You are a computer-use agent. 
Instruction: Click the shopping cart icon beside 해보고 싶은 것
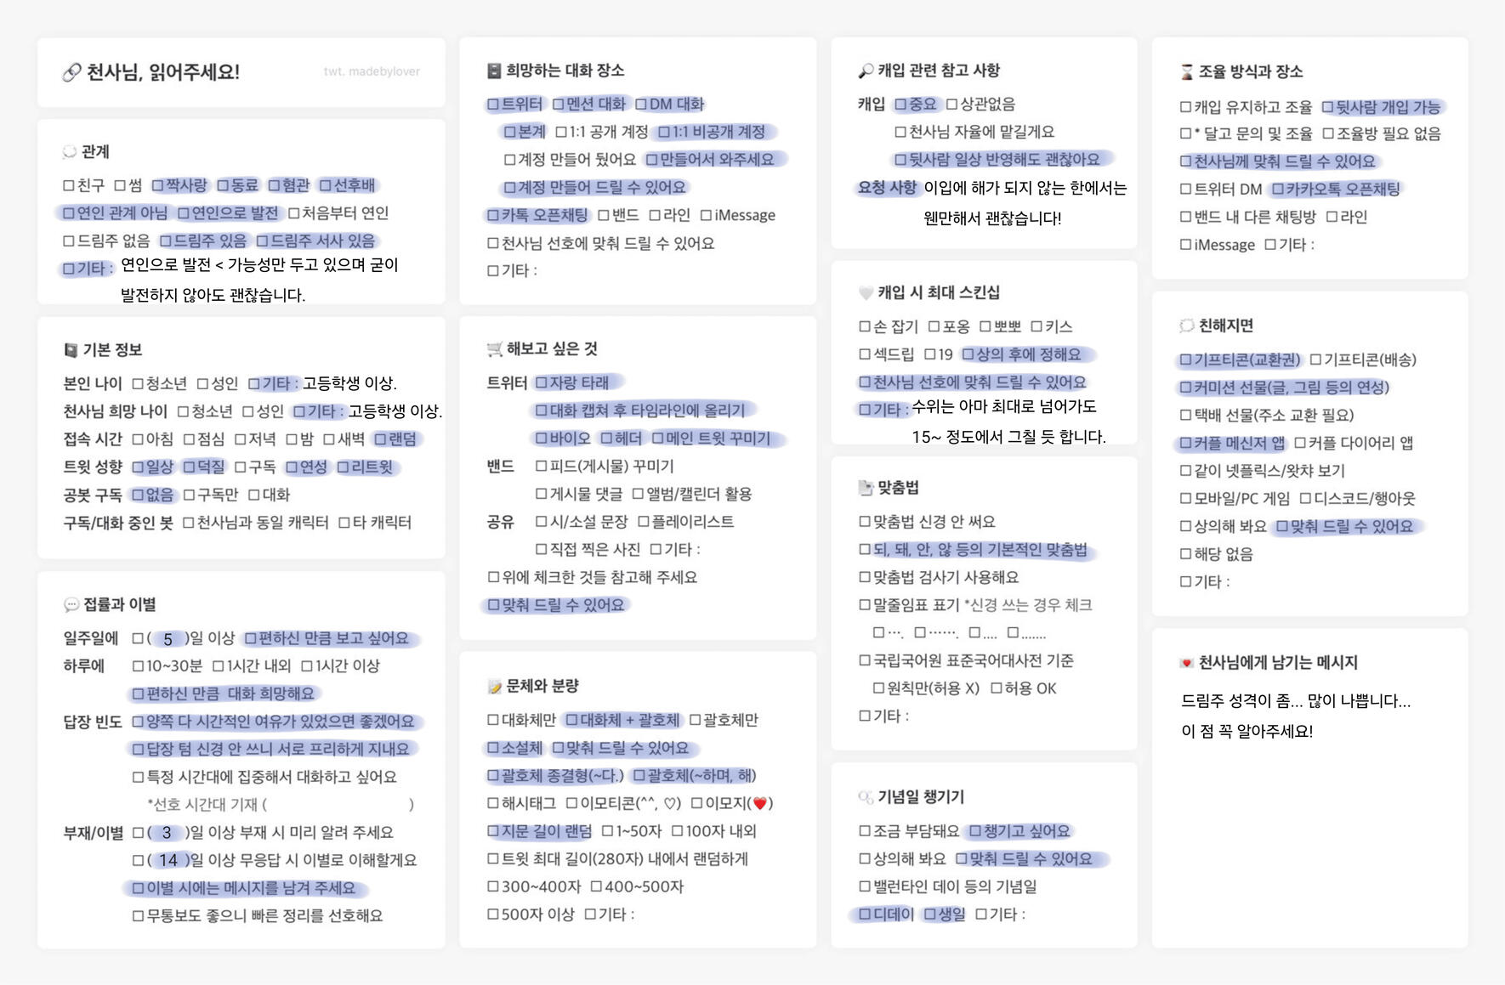click(494, 349)
